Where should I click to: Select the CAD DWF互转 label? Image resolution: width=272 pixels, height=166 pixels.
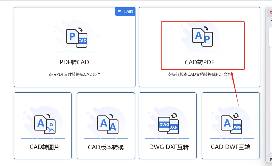231,147
